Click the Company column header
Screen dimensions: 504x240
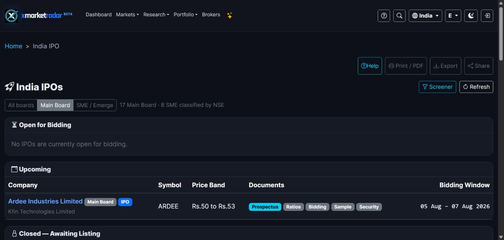[x=23, y=185]
